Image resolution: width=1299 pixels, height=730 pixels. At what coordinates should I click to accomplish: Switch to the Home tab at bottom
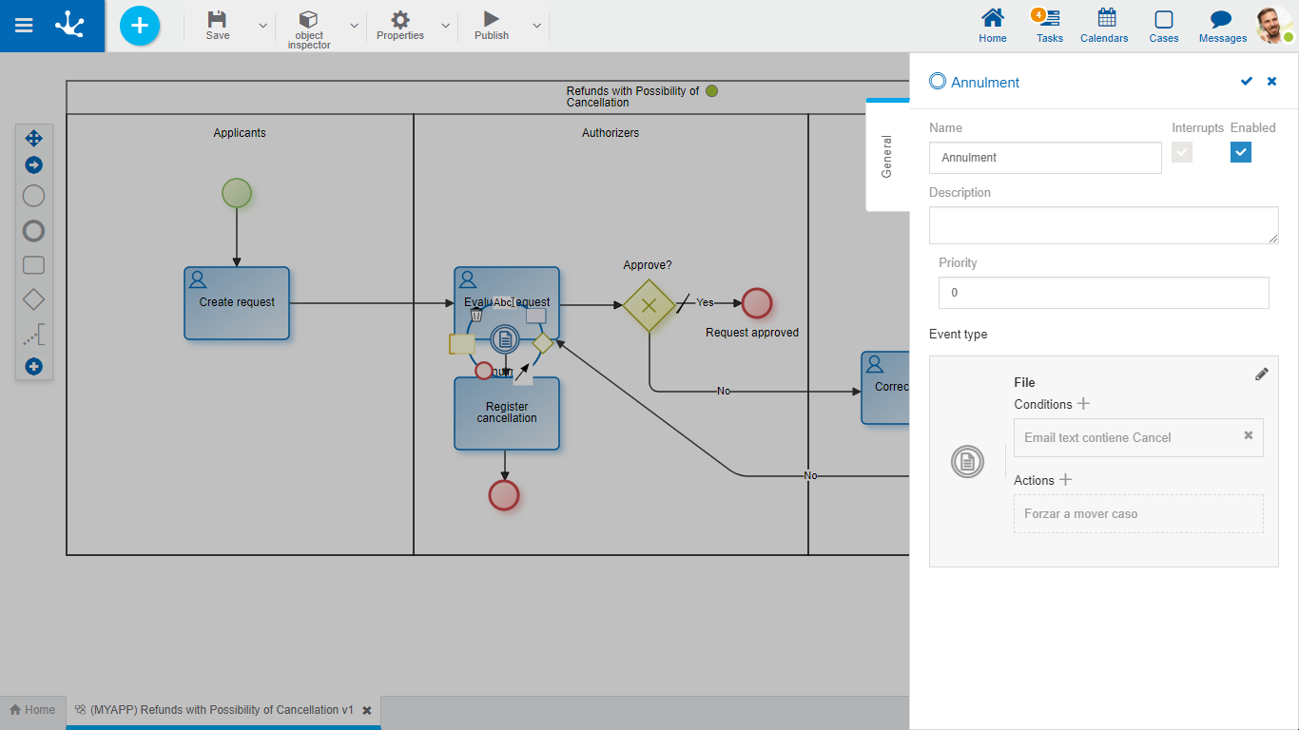pos(32,710)
